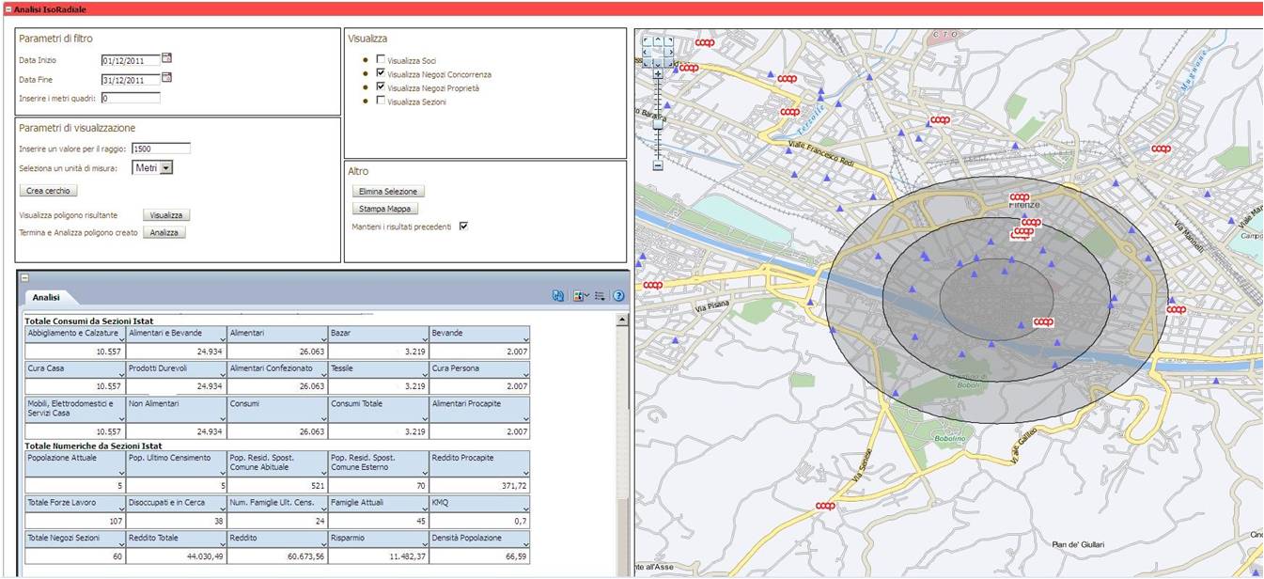The width and height of the screenshot is (1264, 579).
Task: Open the Data Inizio calendar picker
Action: 167,58
